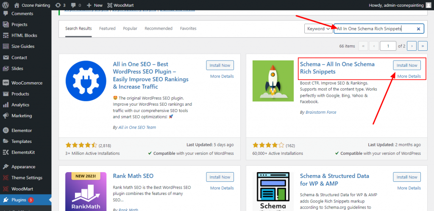Open the Schema & Structured Data for WP & AMP title
The width and height of the screenshot is (434, 211).
(334, 180)
